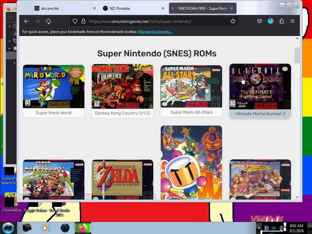The width and height of the screenshot is (312, 234).
Task: Expand the history row in Library window
Action: point(9,26)
